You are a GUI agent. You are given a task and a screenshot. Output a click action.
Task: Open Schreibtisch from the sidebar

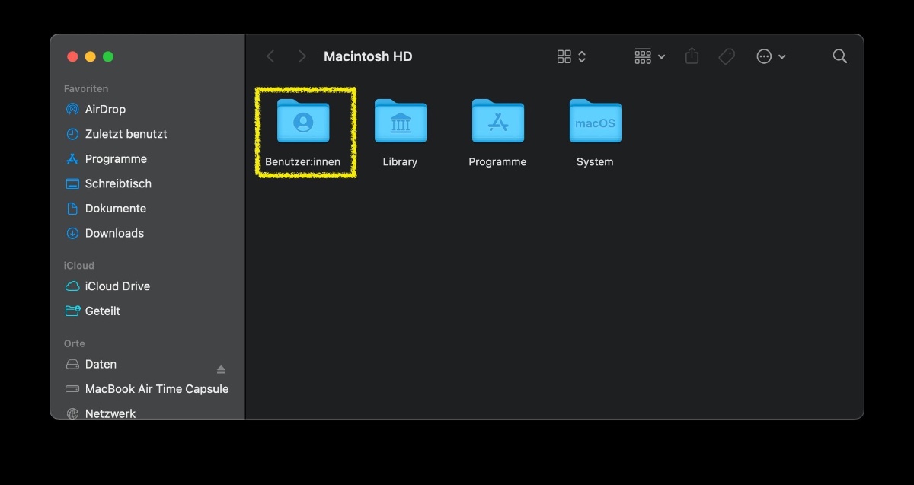pyautogui.click(x=118, y=183)
